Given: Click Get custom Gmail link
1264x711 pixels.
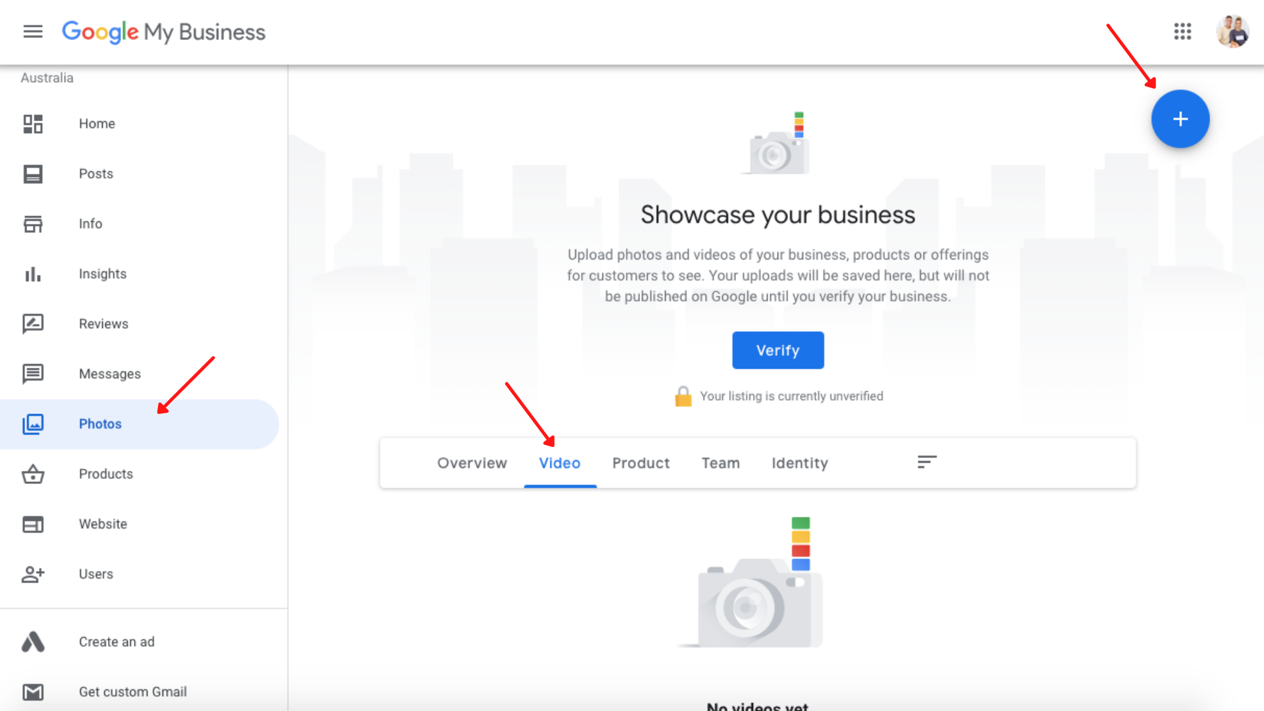Looking at the screenshot, I should click(x=133, y=692).
